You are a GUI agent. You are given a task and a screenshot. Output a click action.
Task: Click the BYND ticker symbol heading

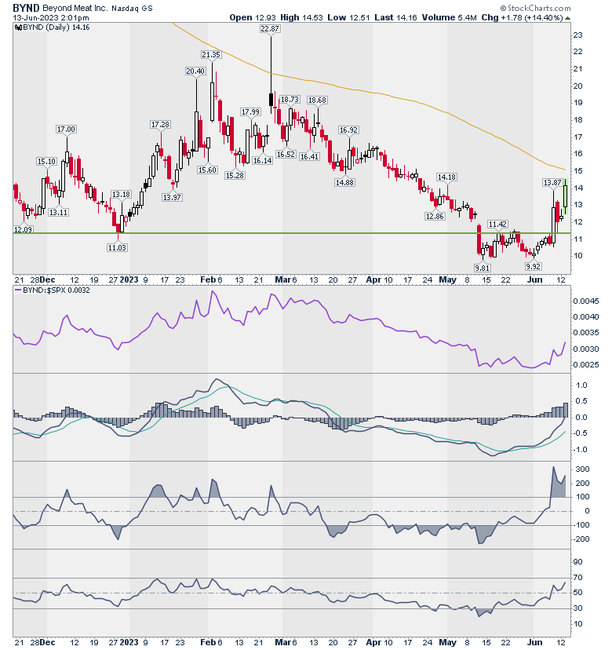click(26, 8)
